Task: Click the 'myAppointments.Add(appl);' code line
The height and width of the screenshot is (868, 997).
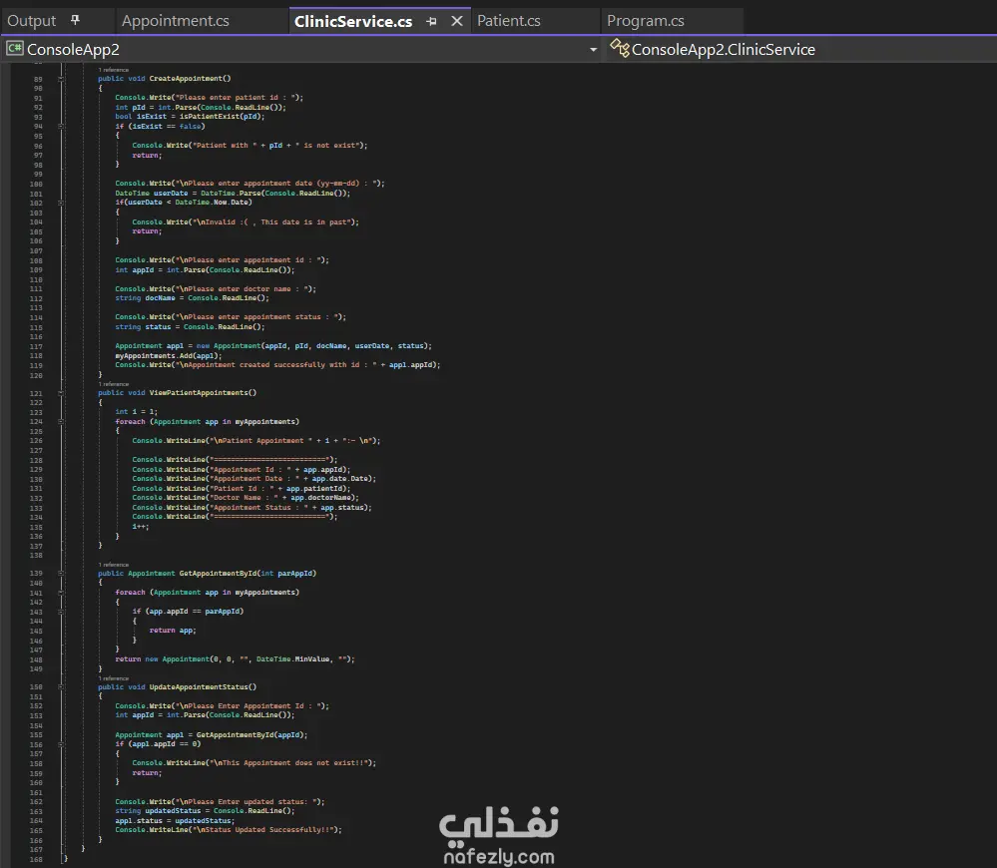Action: 168,356
